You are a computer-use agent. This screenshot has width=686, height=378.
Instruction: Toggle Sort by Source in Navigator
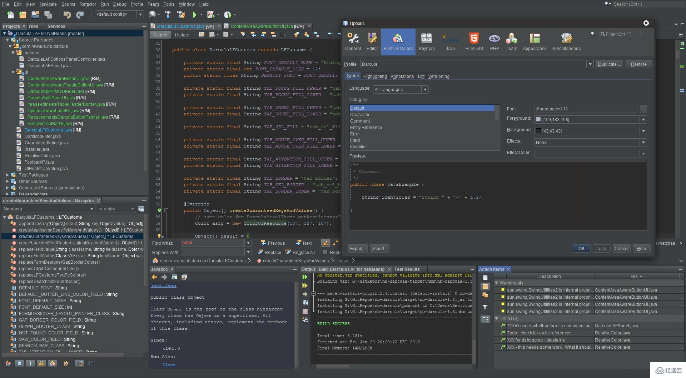click(x=90, y=363)
